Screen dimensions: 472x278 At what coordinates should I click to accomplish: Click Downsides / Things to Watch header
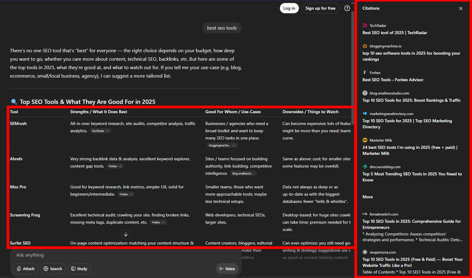311,112
